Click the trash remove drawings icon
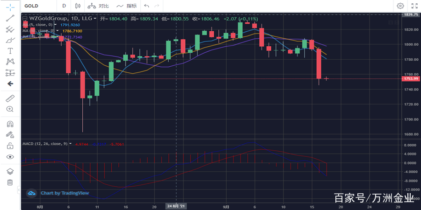Image resolution: width=421 pixels, height=210 pixels. point(10,182)
